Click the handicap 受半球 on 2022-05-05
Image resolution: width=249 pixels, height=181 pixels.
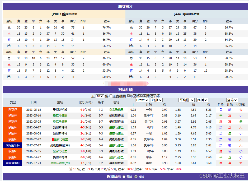click(149, 122)
